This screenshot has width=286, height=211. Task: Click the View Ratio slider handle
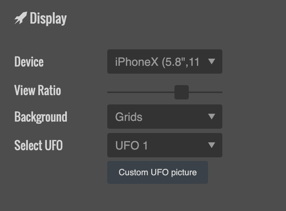pos(182,92)
